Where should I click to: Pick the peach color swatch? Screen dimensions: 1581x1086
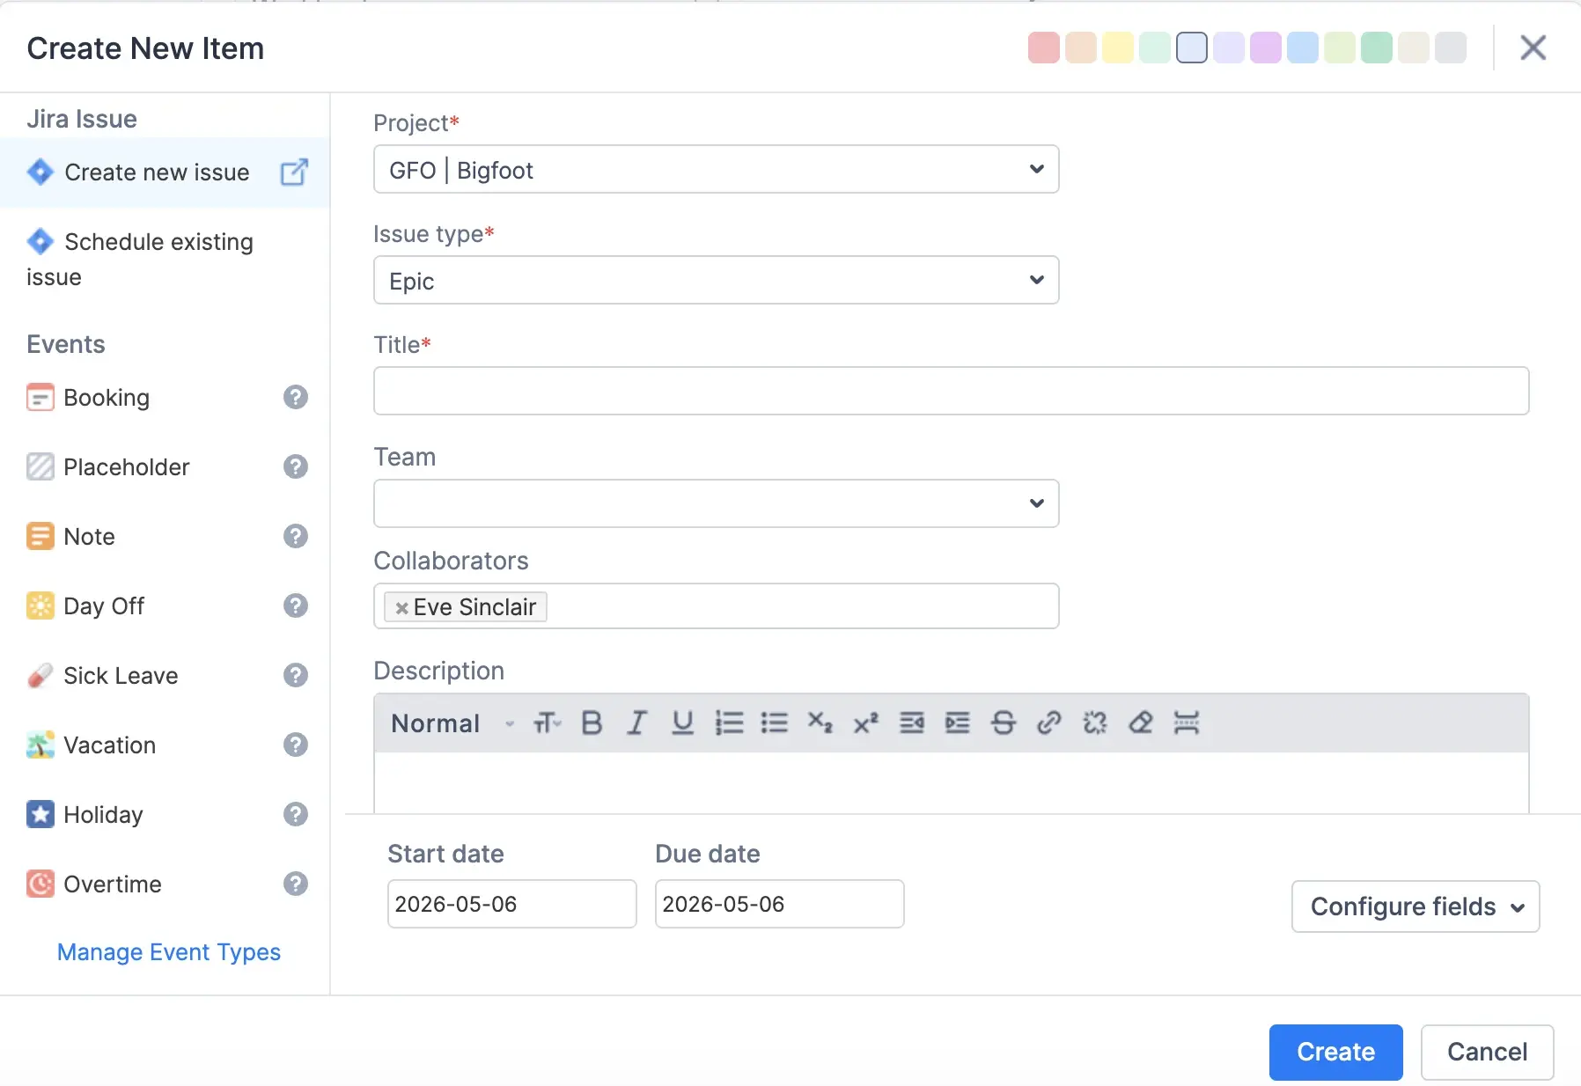tap(1081, 48)
